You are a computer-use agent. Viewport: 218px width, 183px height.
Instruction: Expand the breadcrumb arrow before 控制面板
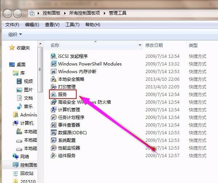[x=39, y=13]
